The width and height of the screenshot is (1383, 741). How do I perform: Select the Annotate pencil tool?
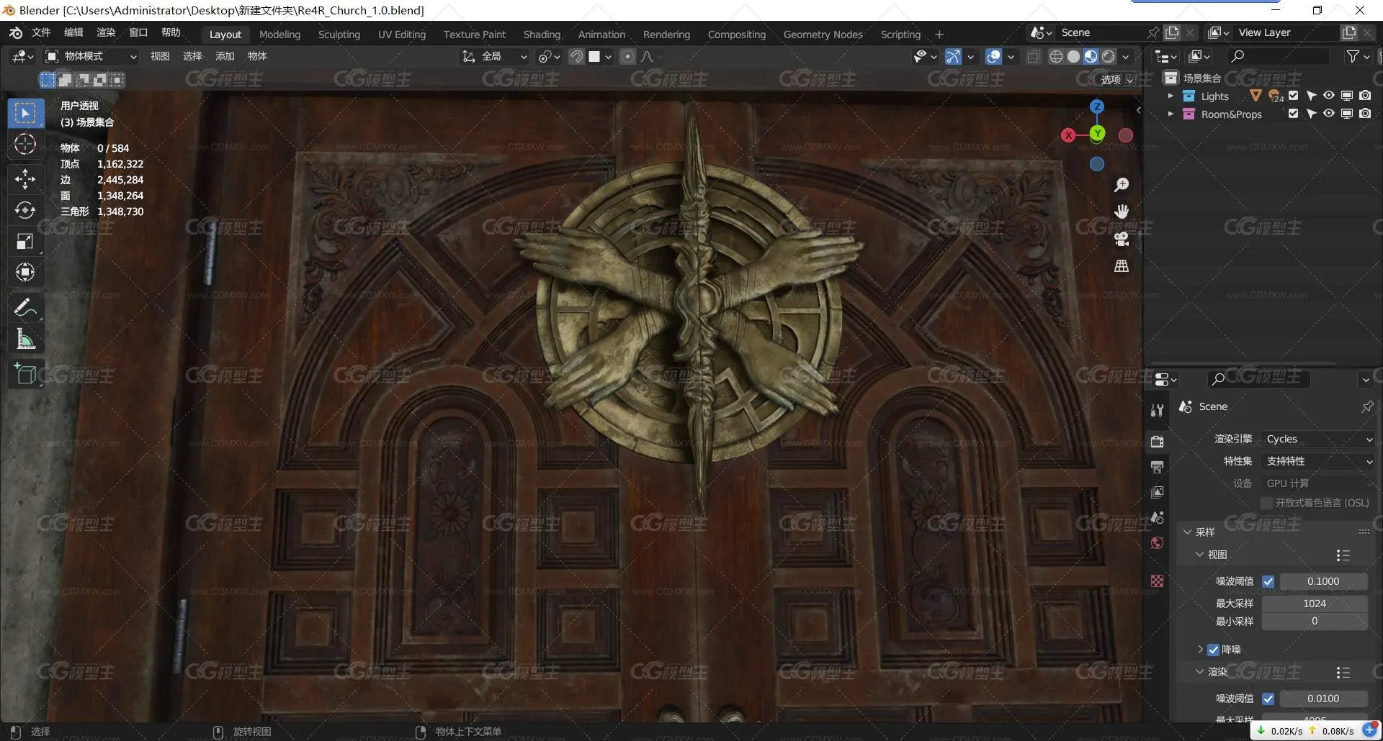coord(25,307)
